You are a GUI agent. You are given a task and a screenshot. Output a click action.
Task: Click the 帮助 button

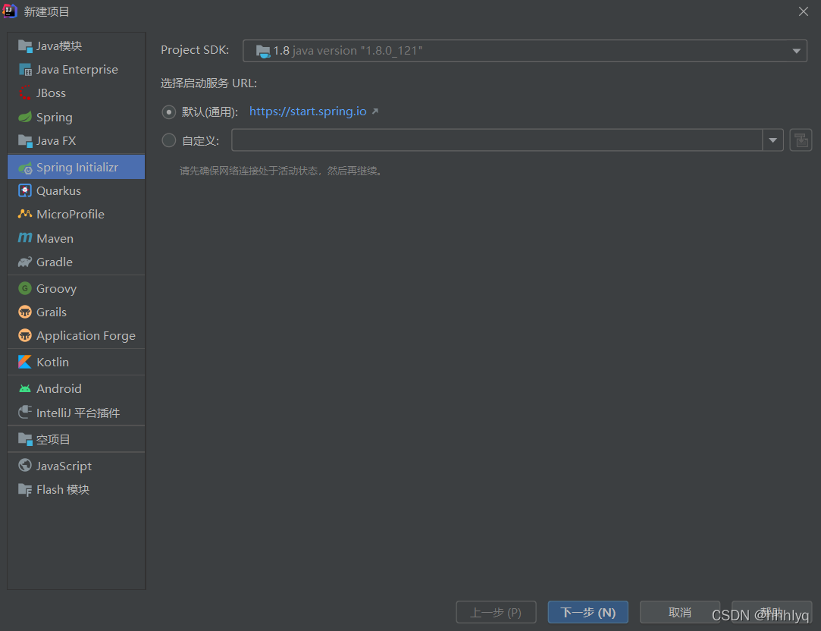click(x=772, y=612)
